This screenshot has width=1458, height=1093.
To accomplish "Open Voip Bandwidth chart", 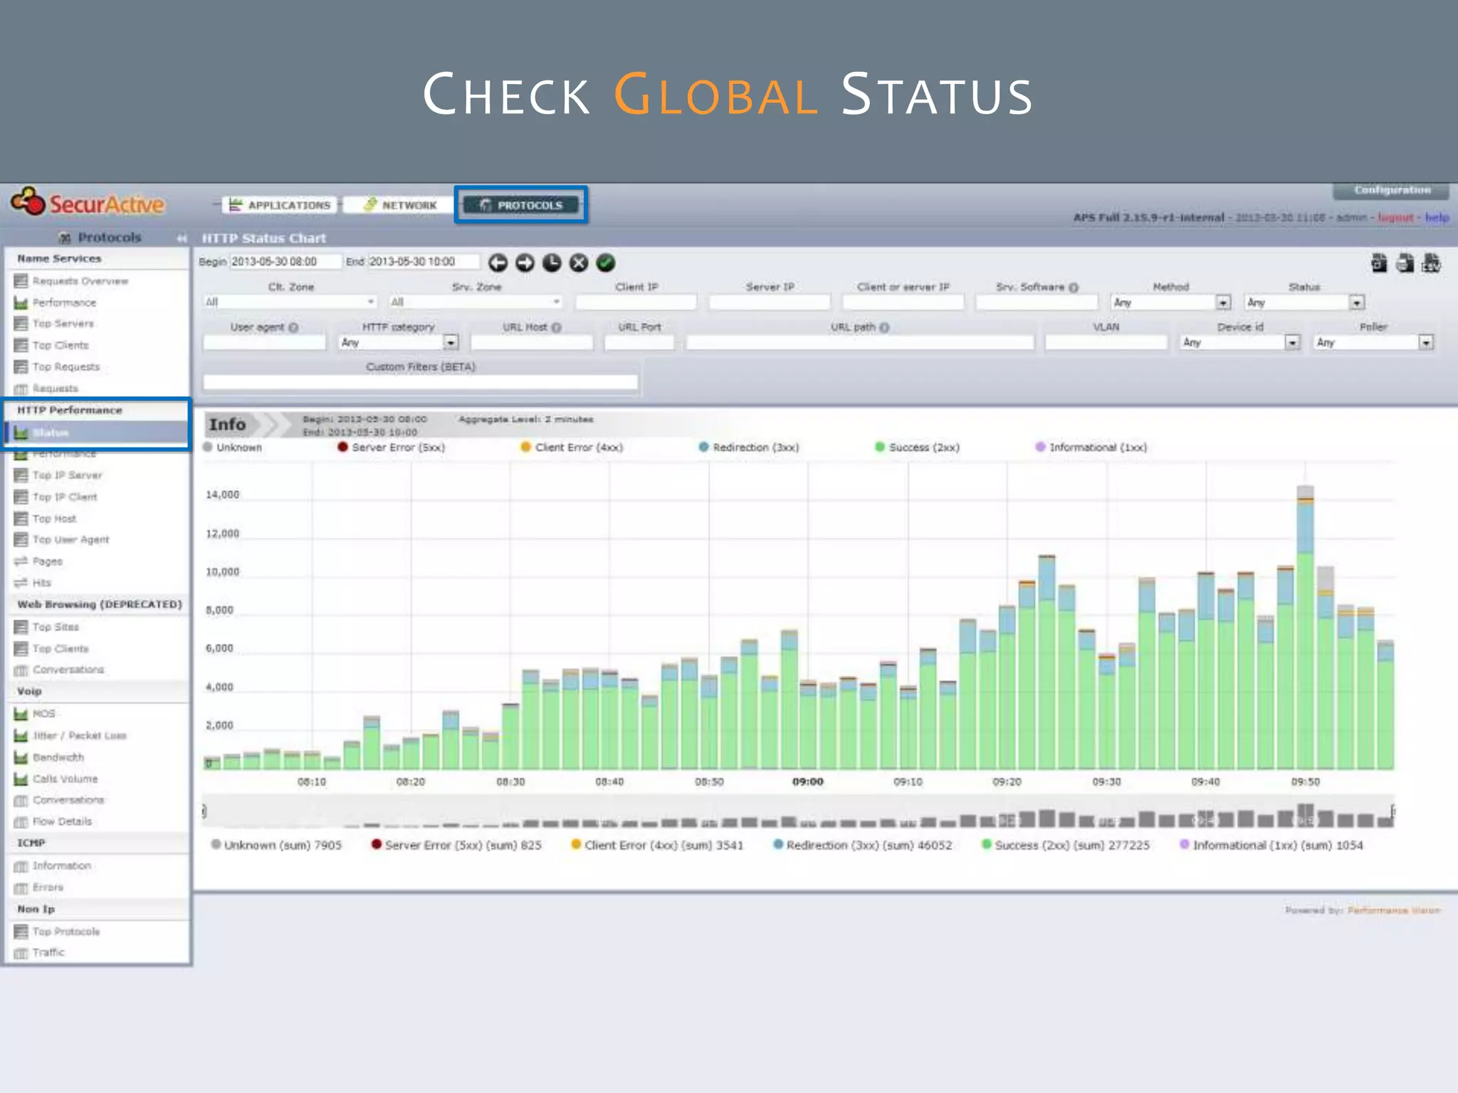I will 58,757.
